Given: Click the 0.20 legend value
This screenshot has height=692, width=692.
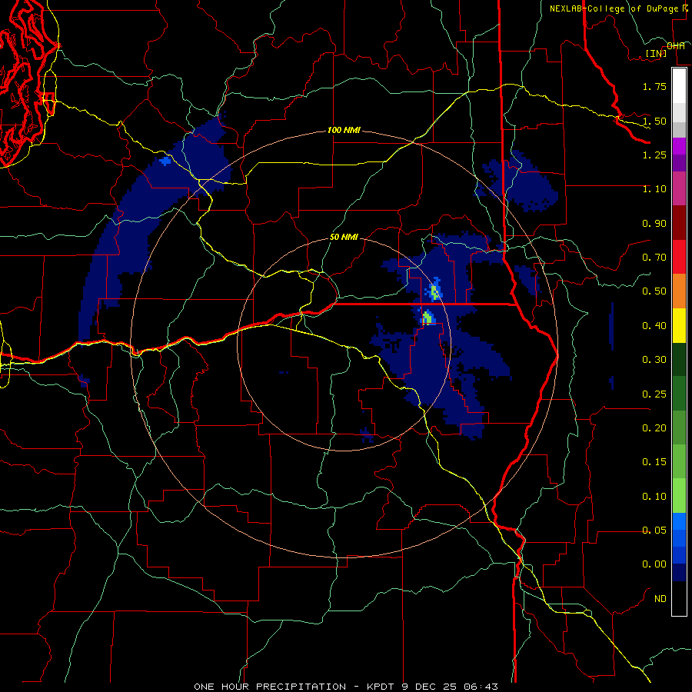Looking at the screenshot, I should pyautogui.click(x=654, y=428).
